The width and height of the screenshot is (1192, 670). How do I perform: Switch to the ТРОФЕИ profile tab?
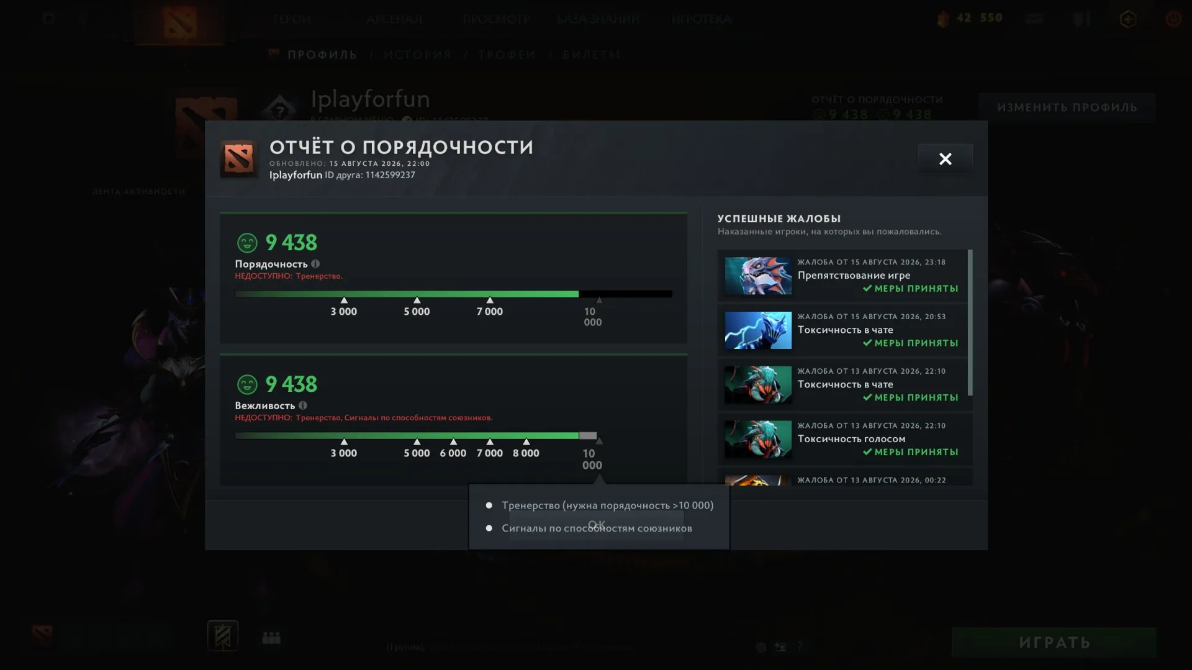(507, 55)
